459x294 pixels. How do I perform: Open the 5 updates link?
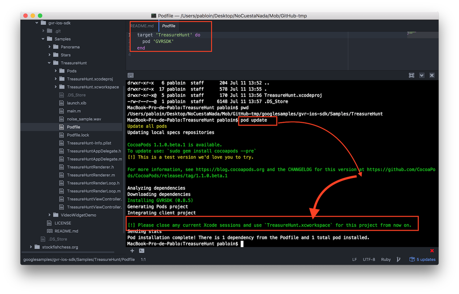click(426, 259)
